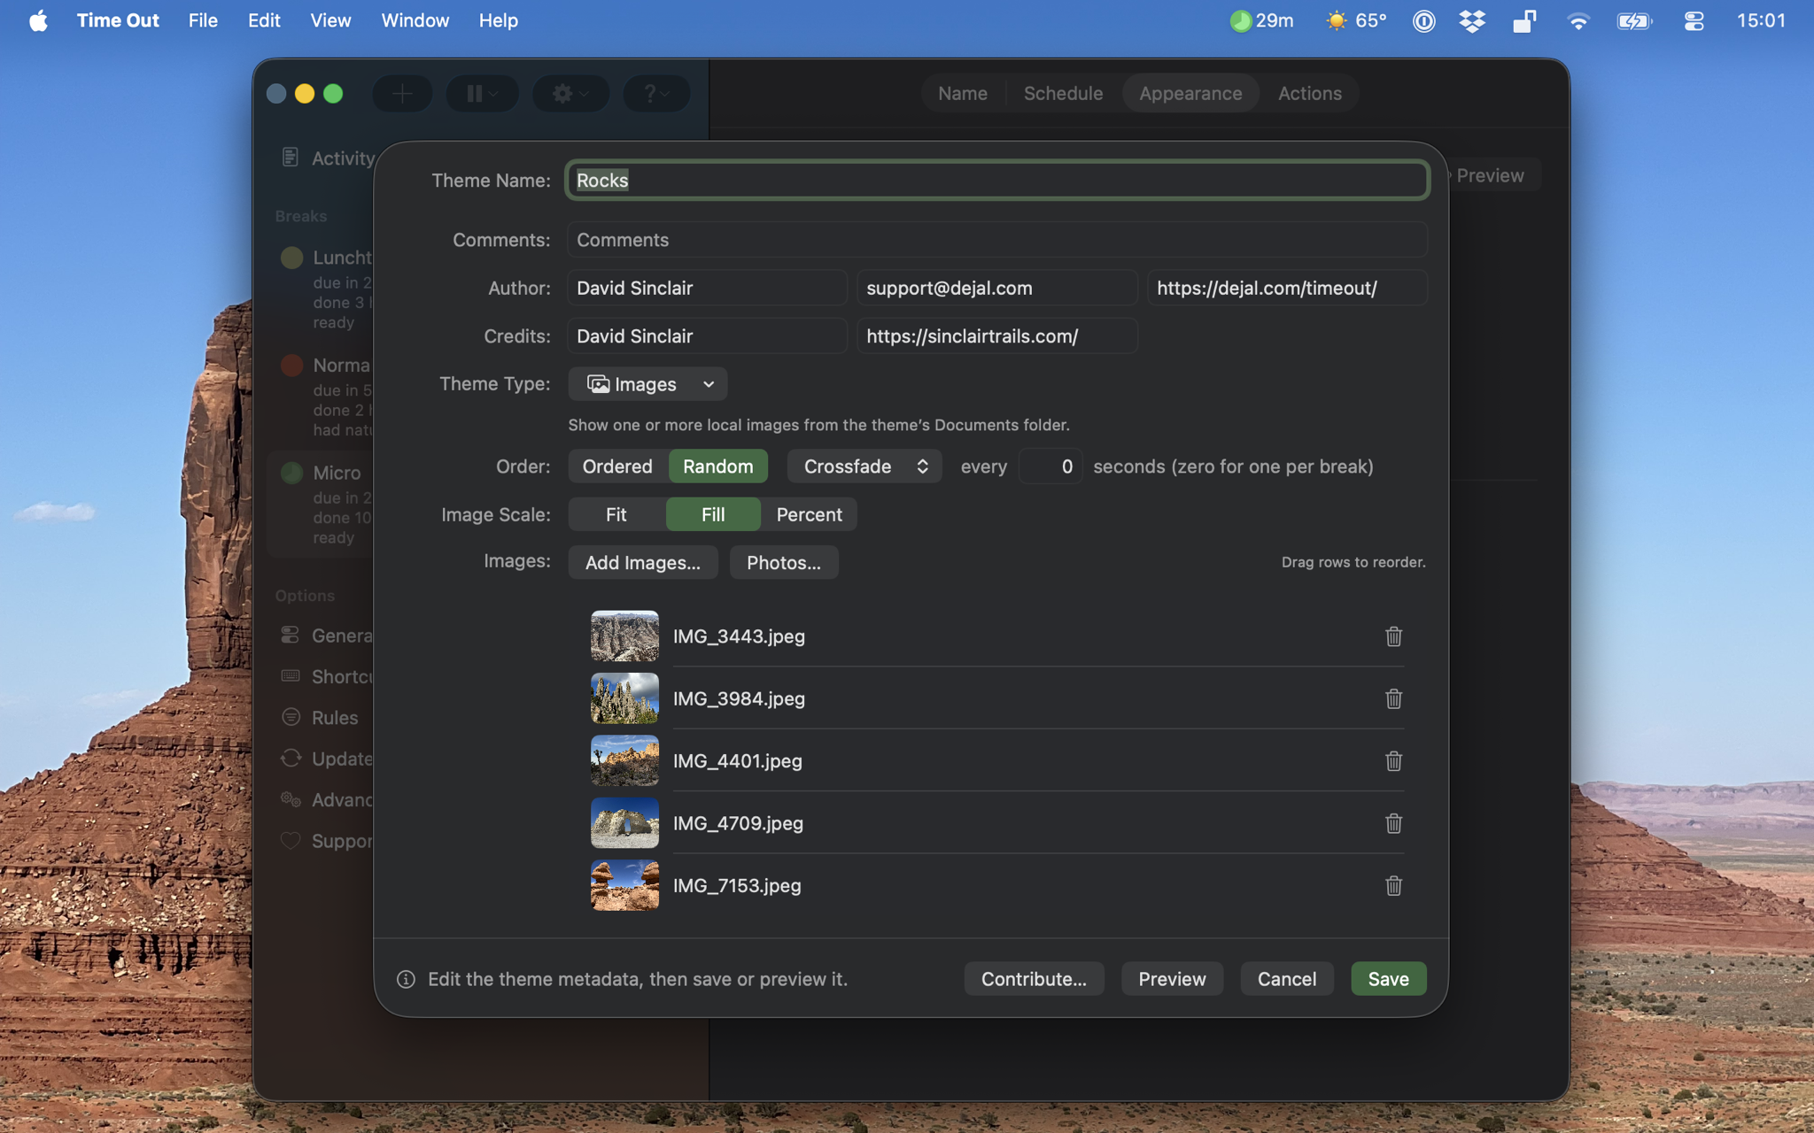Delete IMG_3984.jpeg using its trash icon
The width and height of the screenshot is (1814, 1133).
point(1393,698)
